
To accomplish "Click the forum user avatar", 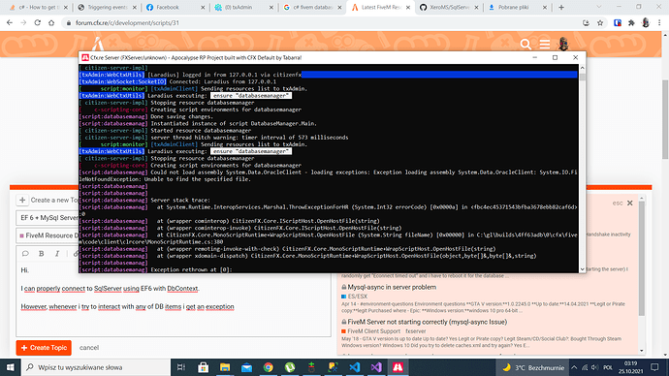I will 563,44.
